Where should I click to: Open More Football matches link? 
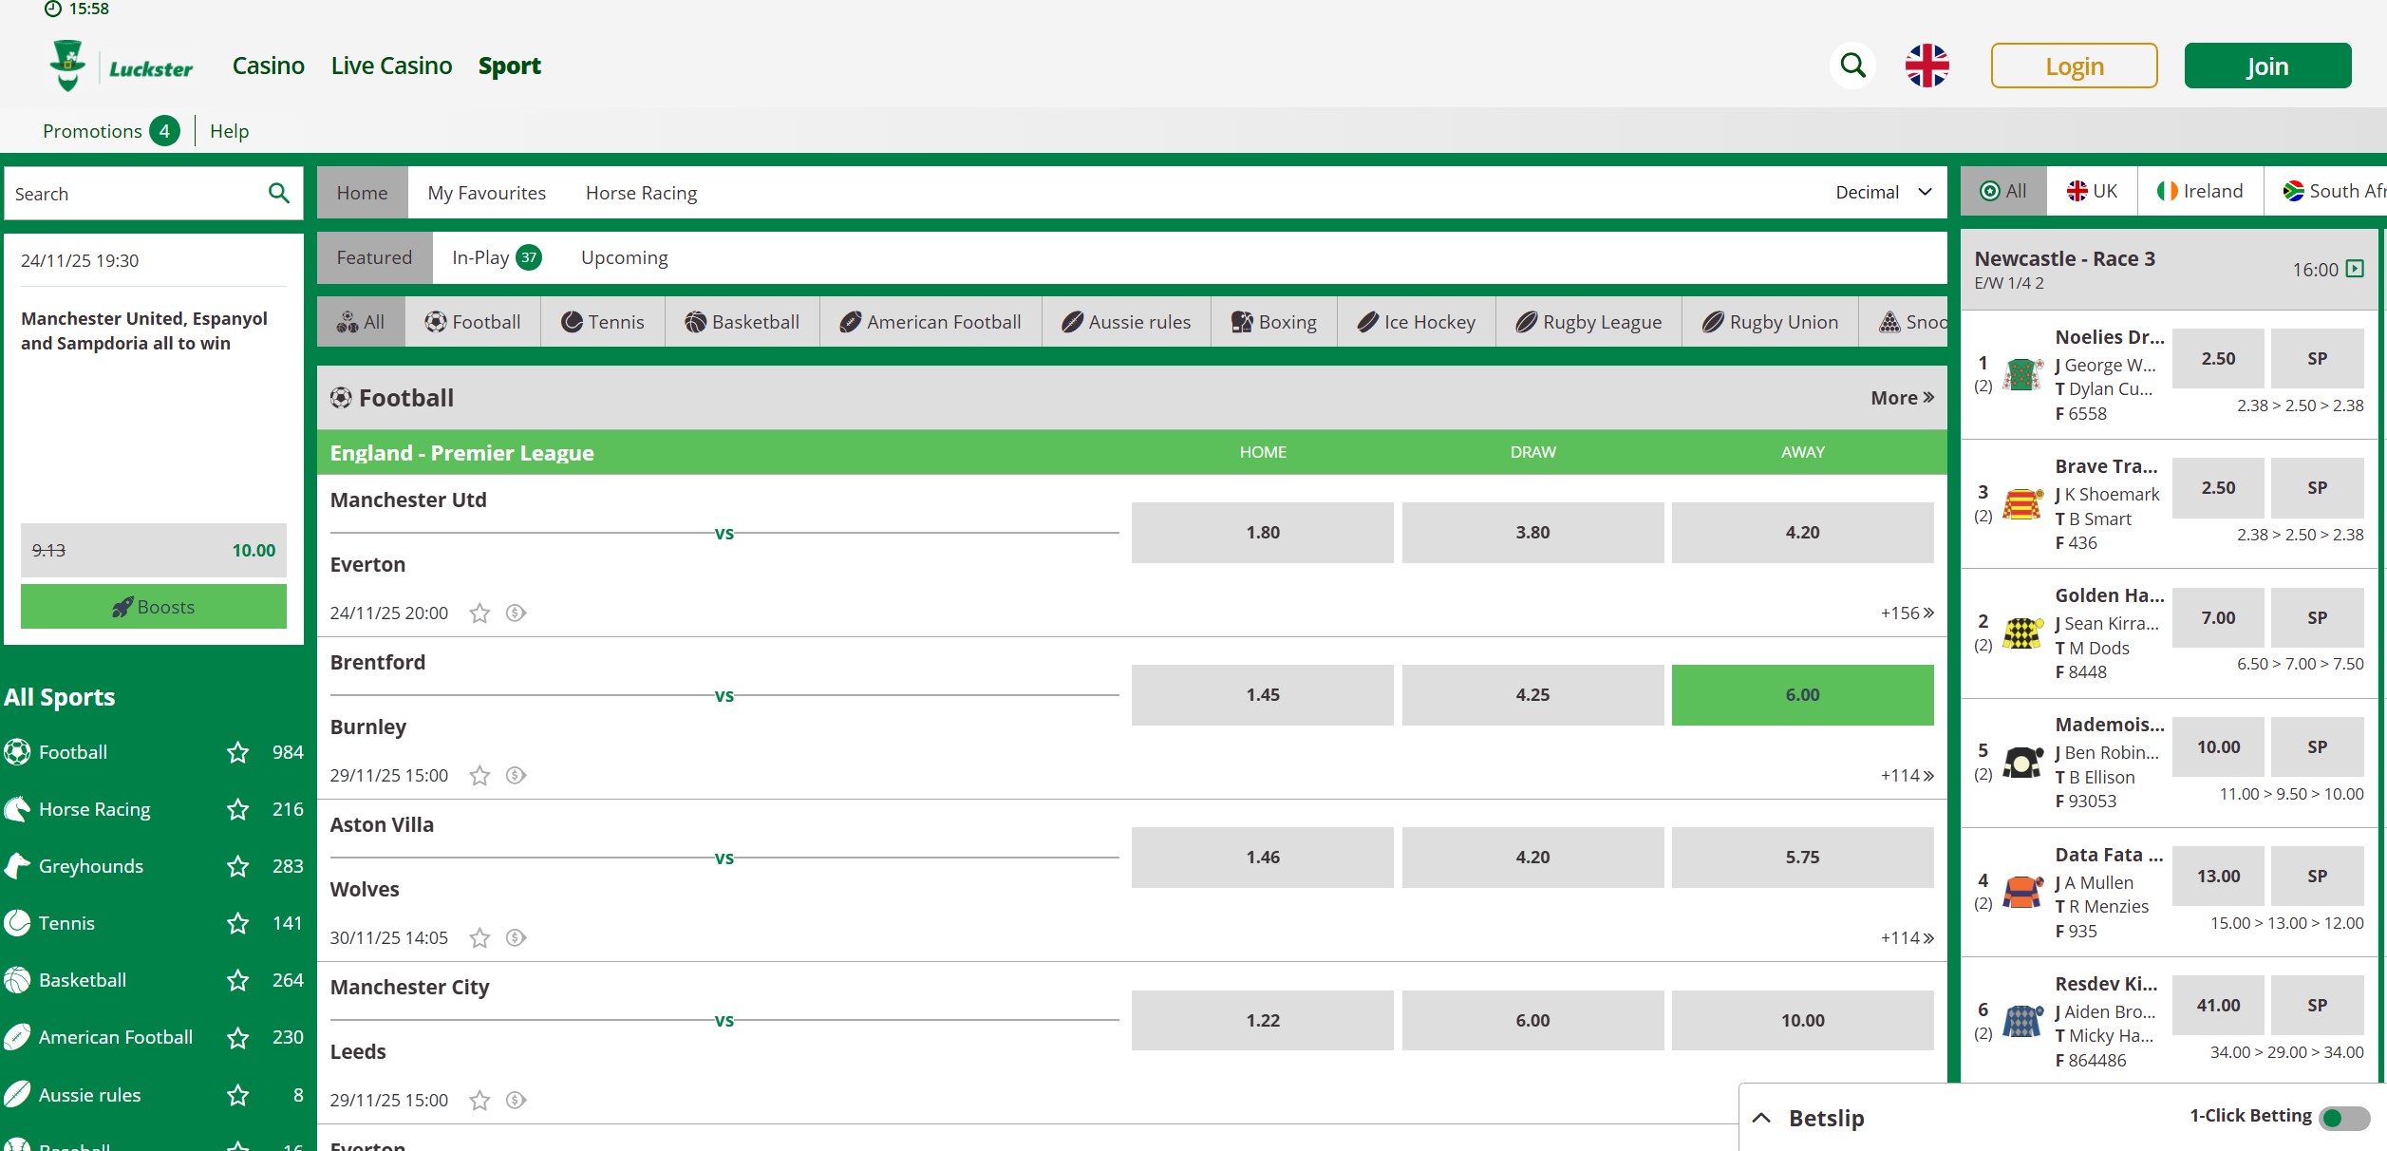pos(1901,397)
